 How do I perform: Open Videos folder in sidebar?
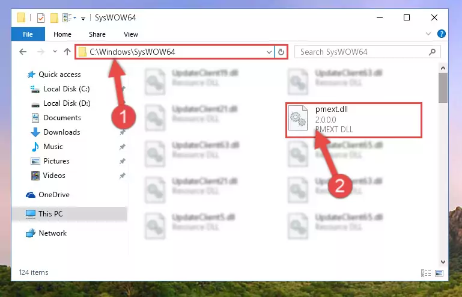48,176
